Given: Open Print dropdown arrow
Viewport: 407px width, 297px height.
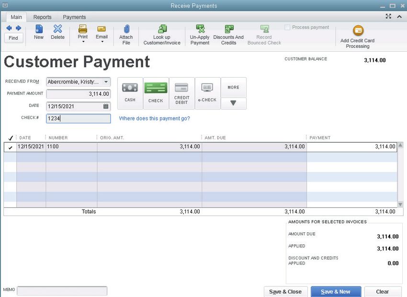Looking at the screenshot, I should 83,42.
